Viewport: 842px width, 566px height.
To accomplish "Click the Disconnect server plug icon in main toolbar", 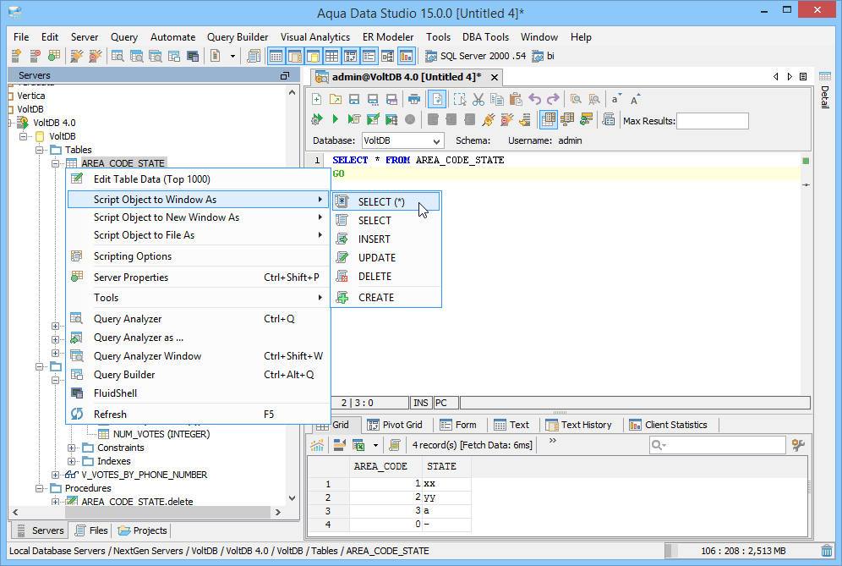I will [96, 56].
